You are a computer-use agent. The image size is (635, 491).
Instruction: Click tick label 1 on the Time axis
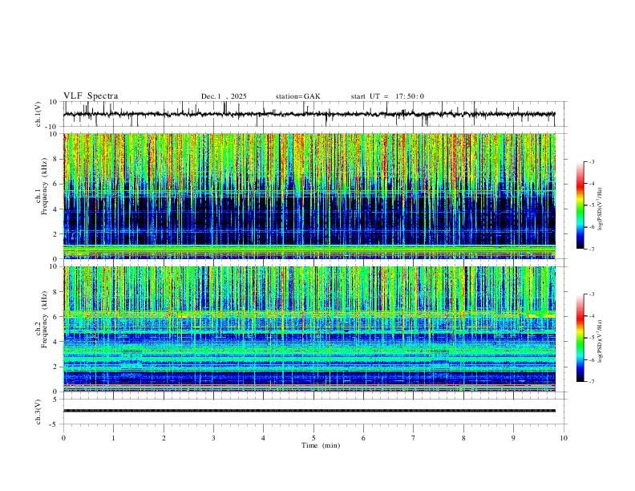coord(113,438)
